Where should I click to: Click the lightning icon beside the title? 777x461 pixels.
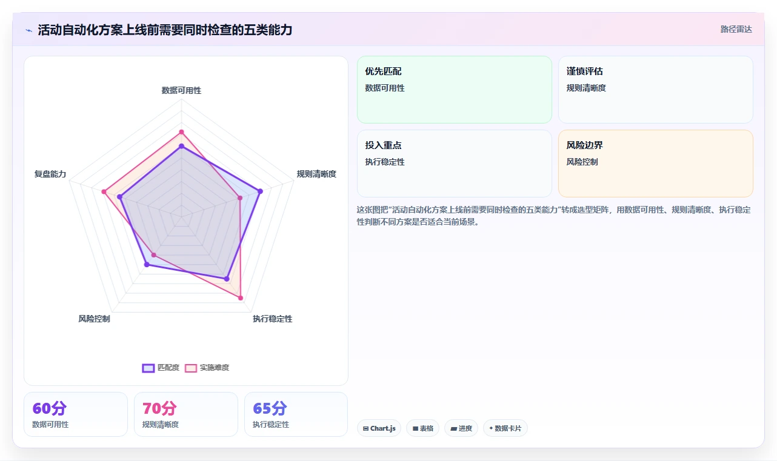(28, 30)
